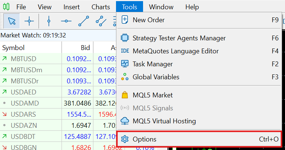Click the MQL5 Market shopping bag icon
The width and height of the screenshot is (285, 150).
click(125, 95)
